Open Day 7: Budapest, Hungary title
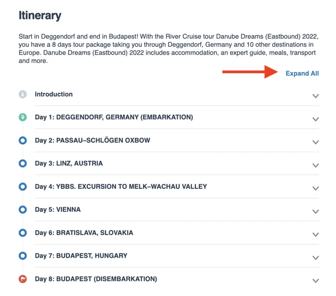Viewport: 336px width, 296px height. coord(81,255)
